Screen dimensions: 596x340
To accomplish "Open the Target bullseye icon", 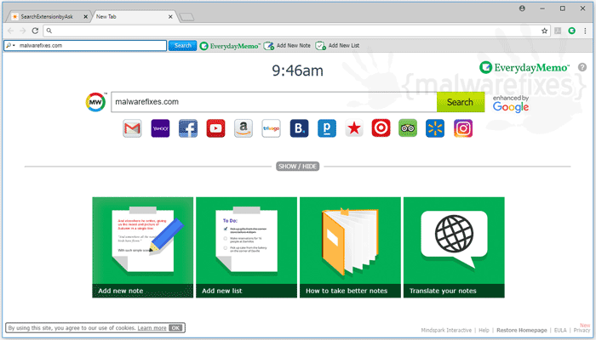I will tap(381, 128).
